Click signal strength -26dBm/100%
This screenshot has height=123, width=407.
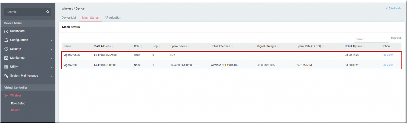[x=266, y=65]
